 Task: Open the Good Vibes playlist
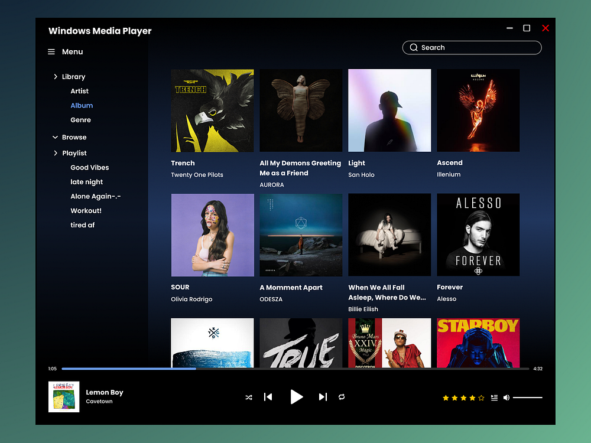89,167
